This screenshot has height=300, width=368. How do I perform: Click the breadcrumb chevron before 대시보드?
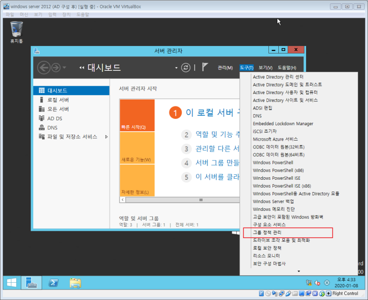[81, 68]
